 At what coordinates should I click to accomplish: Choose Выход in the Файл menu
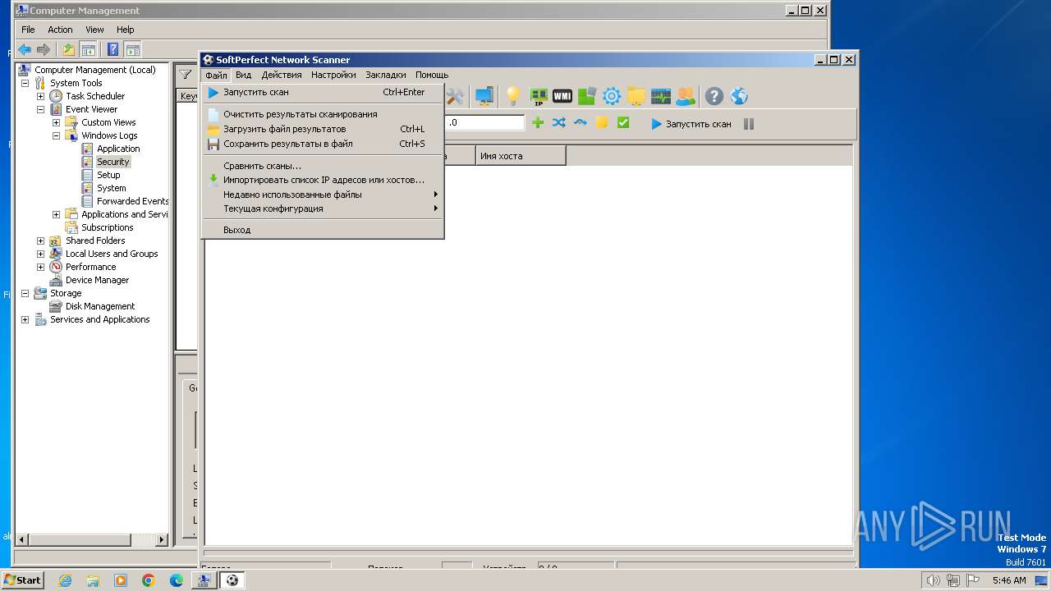point(323,230)
